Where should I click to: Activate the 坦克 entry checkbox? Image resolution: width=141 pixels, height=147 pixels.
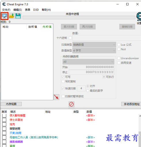click(x=4, y=124)
